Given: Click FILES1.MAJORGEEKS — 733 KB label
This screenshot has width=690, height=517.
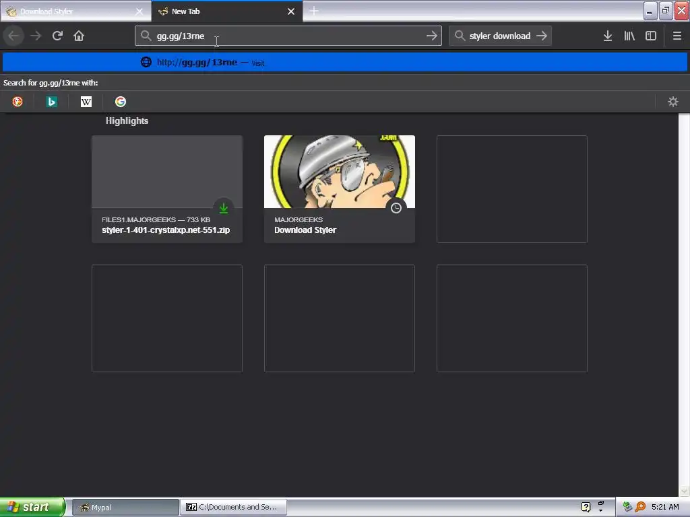Looking at the screenshot, I should click(156, 219).
